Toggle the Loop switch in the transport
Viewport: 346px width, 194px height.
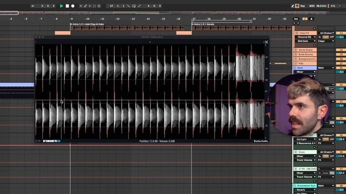pos(134,6)
